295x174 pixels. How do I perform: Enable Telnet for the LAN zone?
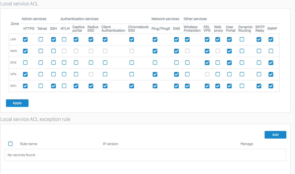[x=41, y=40]
